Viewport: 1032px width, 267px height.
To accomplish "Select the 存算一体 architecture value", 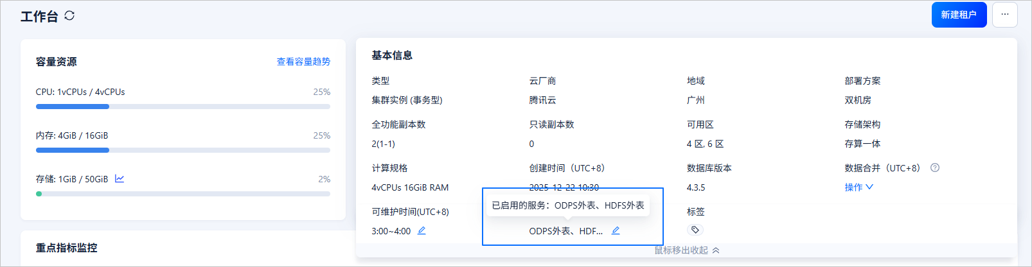I will [x=862, y=144].
